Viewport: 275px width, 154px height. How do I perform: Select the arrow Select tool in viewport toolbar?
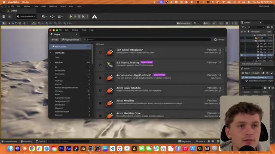click(x=9, y=23)
